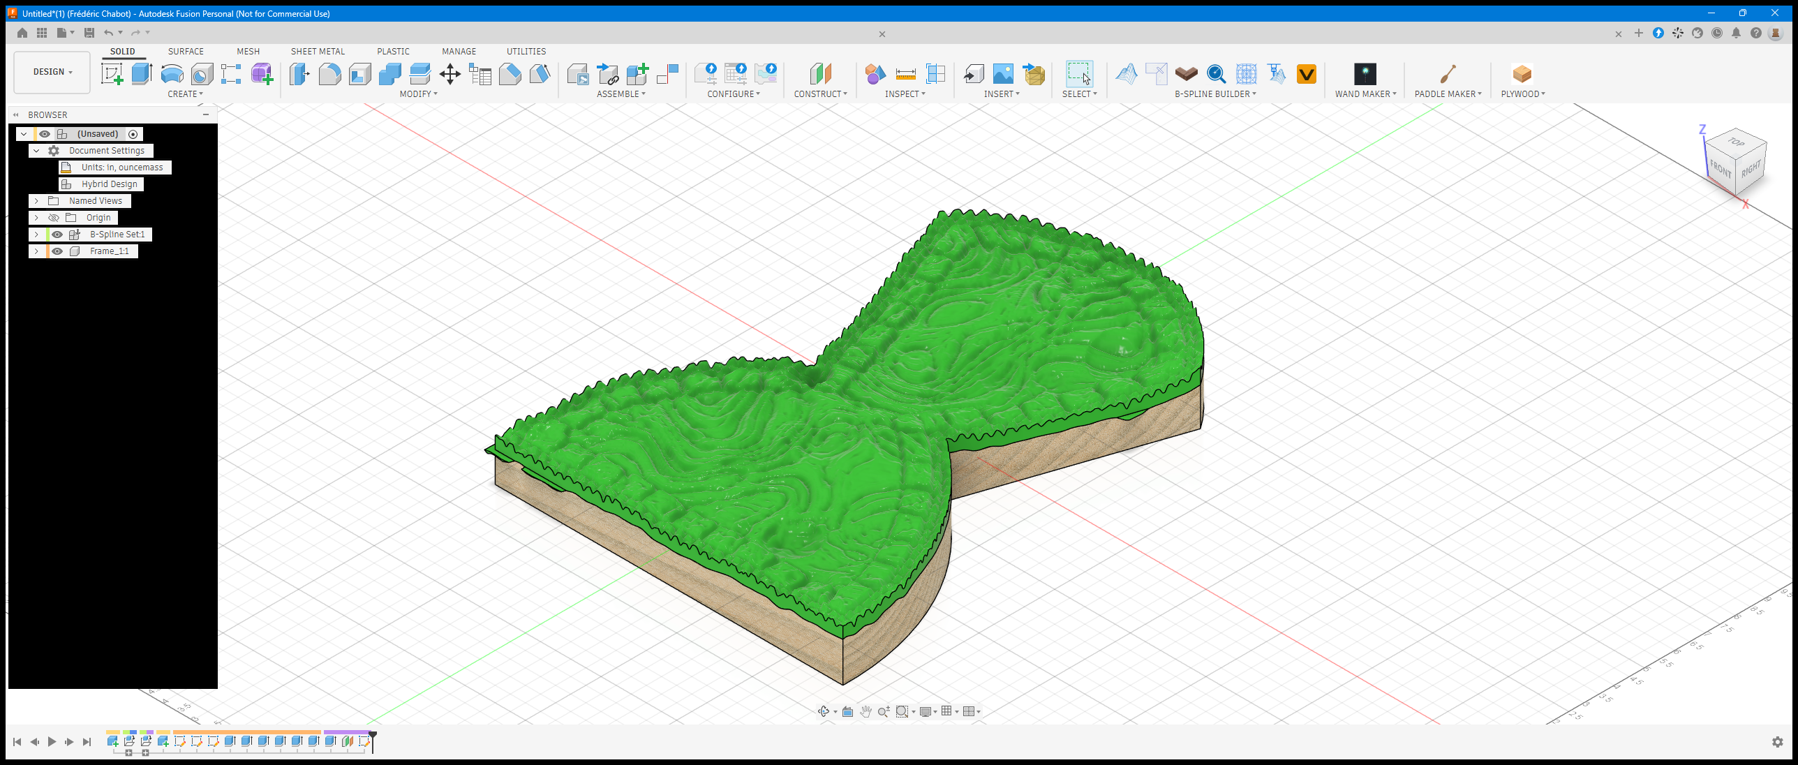Select the Create Sketch tool

tap(112, 74)
